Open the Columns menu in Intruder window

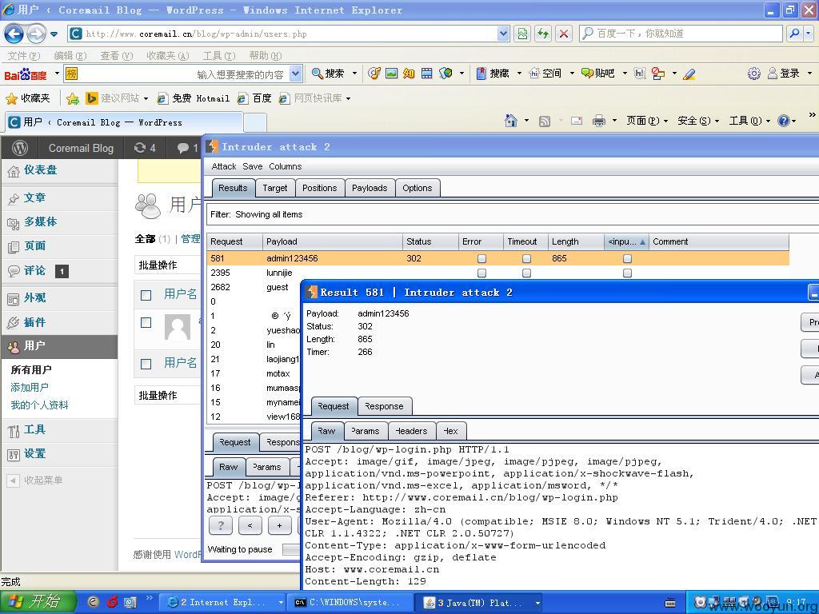286,166
